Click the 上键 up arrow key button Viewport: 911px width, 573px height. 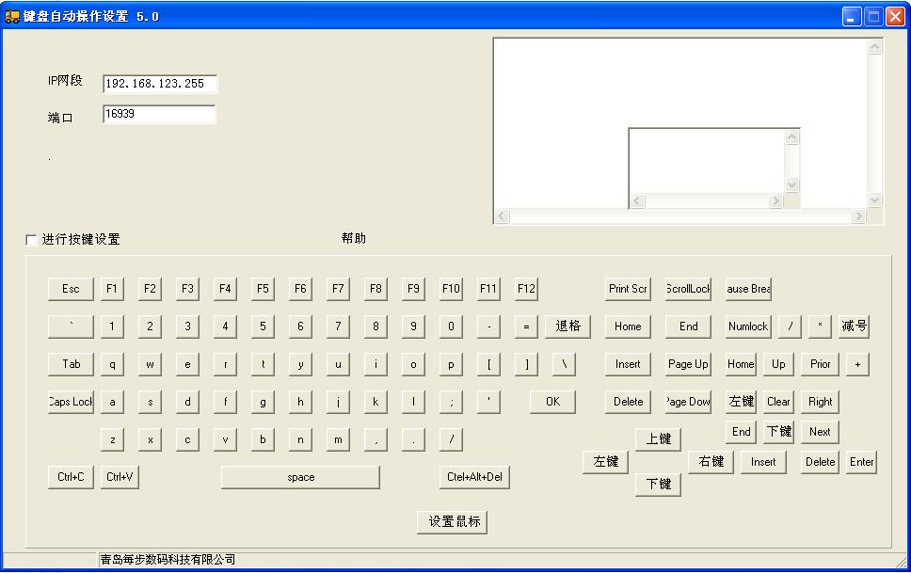[658, 439]
